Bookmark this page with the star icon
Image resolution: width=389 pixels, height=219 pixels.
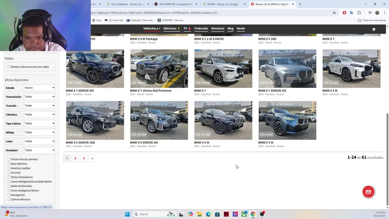pyautogui.click(x=334, y=13)
